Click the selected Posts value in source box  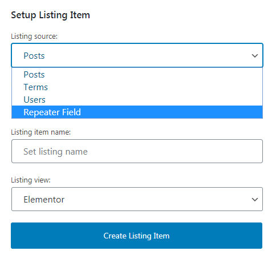(x=34, y=56)
